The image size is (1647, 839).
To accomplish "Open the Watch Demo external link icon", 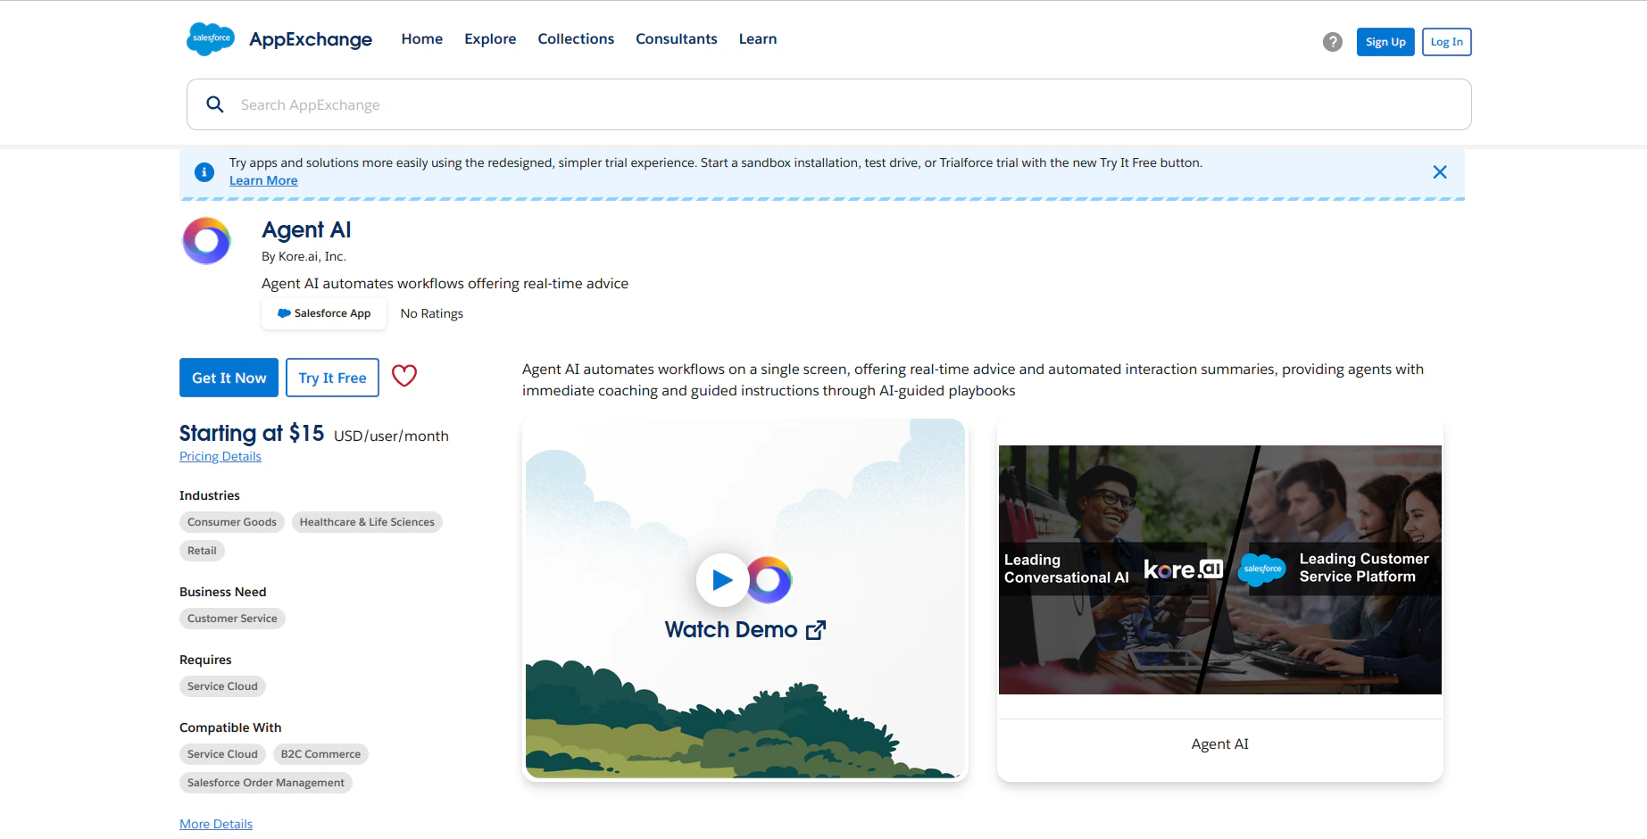I will click(815, 629).
